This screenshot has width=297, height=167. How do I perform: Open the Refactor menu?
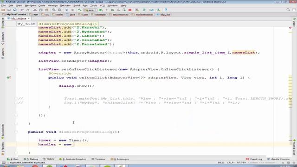pos(65,6)
